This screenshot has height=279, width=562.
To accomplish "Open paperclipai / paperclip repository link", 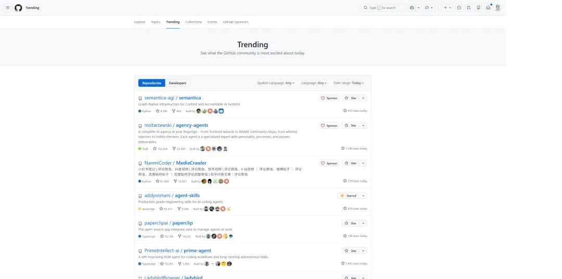I will pos(169,223).
